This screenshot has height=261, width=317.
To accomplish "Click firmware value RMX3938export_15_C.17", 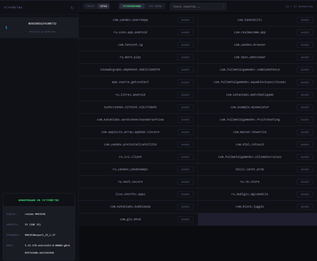I will coord(40,235).
